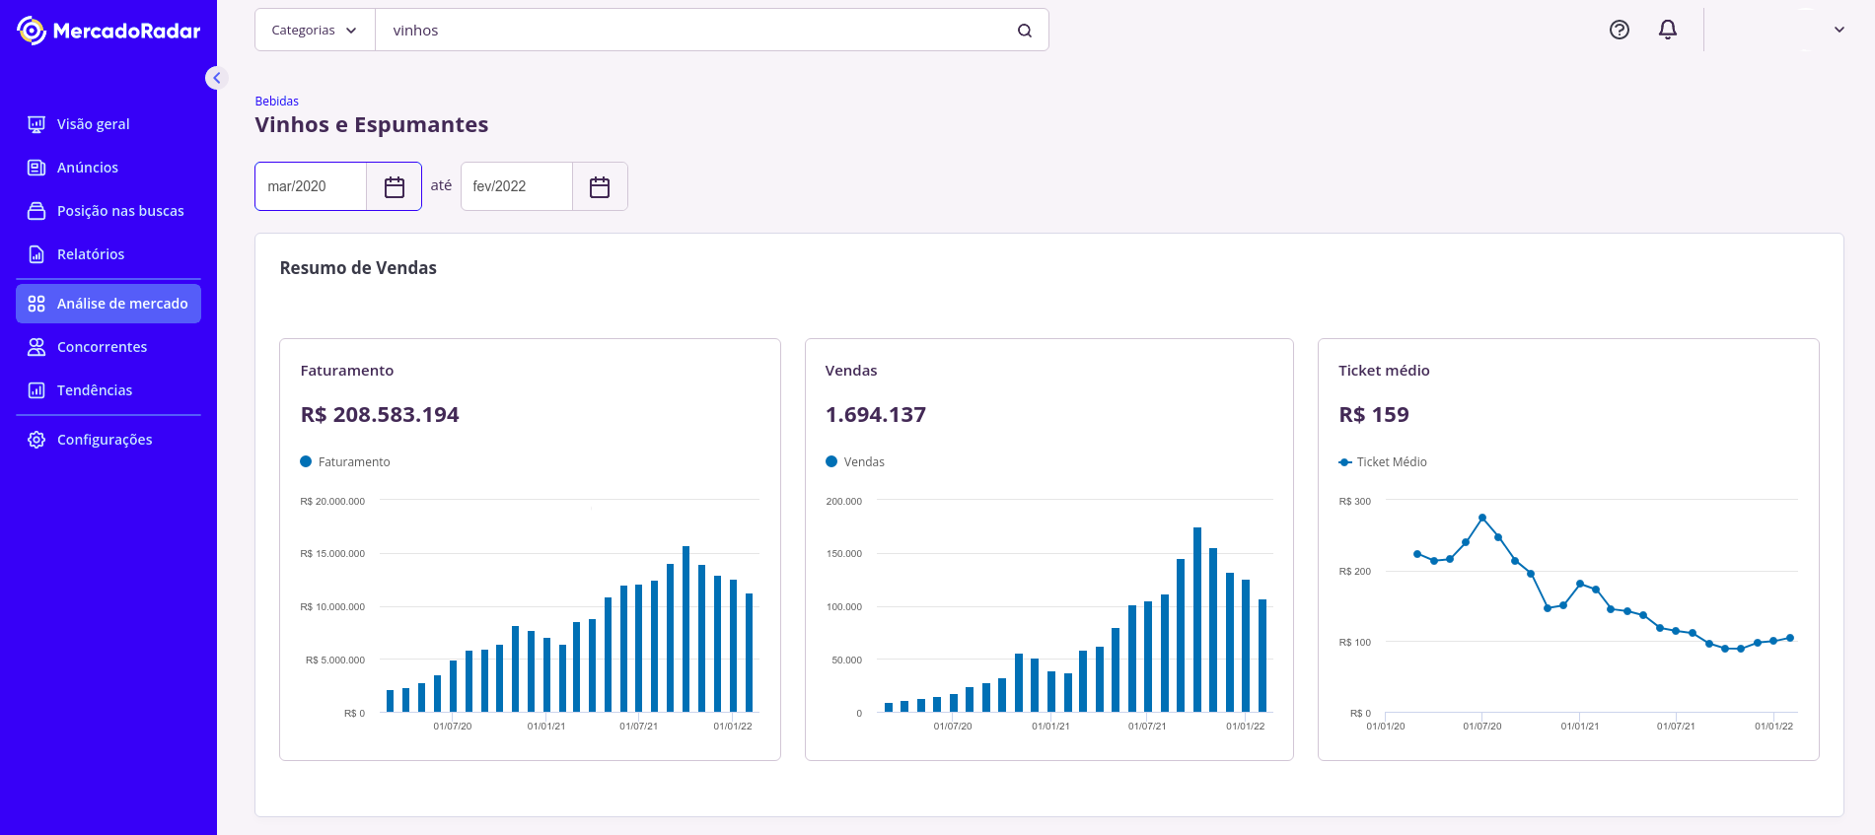This screenshot has width=1875, height=835.
Task: Open start date calendar picker
Action: (x=395, y=186)
